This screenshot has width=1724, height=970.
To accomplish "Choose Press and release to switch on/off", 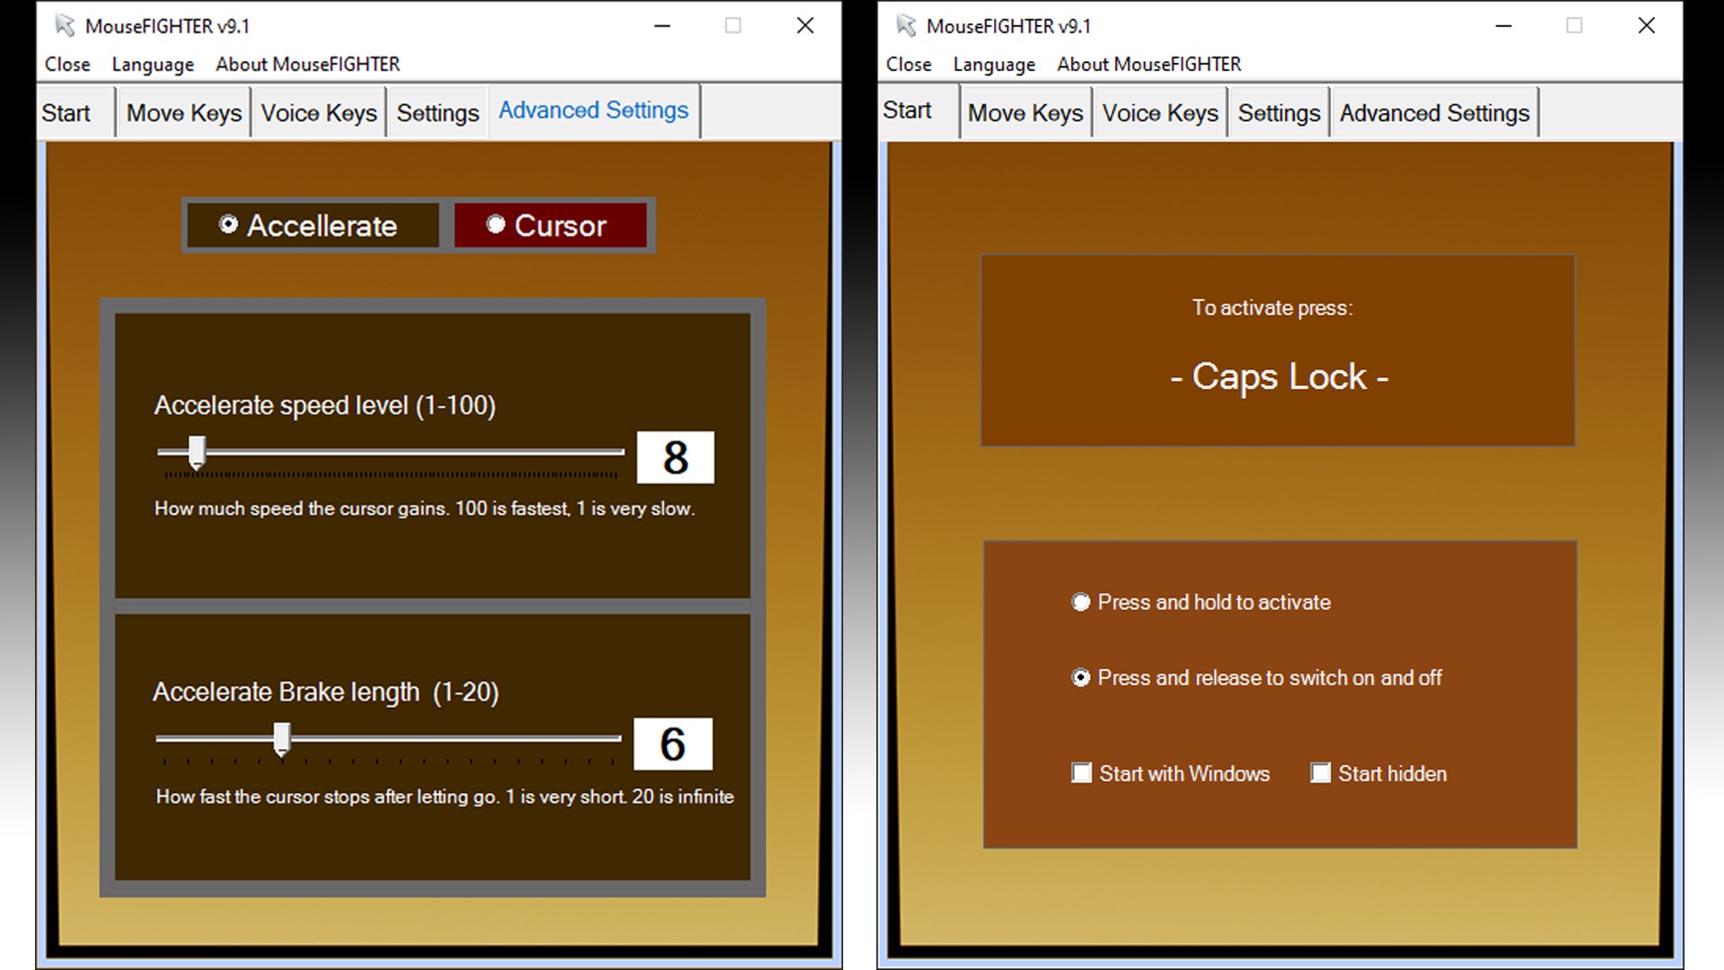I will coord(1081,678).
